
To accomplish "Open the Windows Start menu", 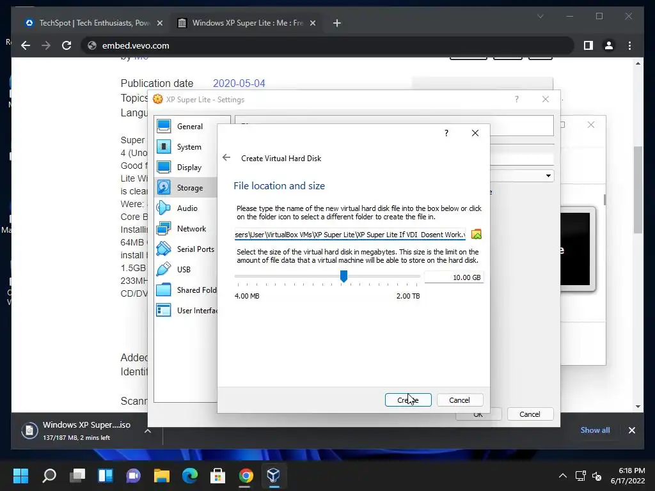I will (x=21, y=475).
